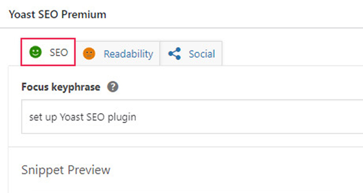The width and height of the screenshot is (363, 193).
Task: Click the Focus keyphrase label
Action: tap(61, 87)
